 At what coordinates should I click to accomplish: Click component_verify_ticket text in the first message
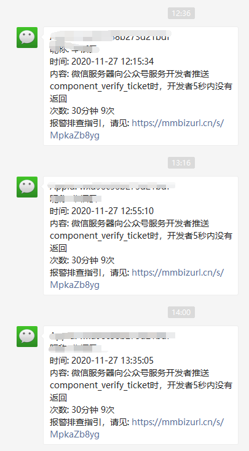coord(100,86)
